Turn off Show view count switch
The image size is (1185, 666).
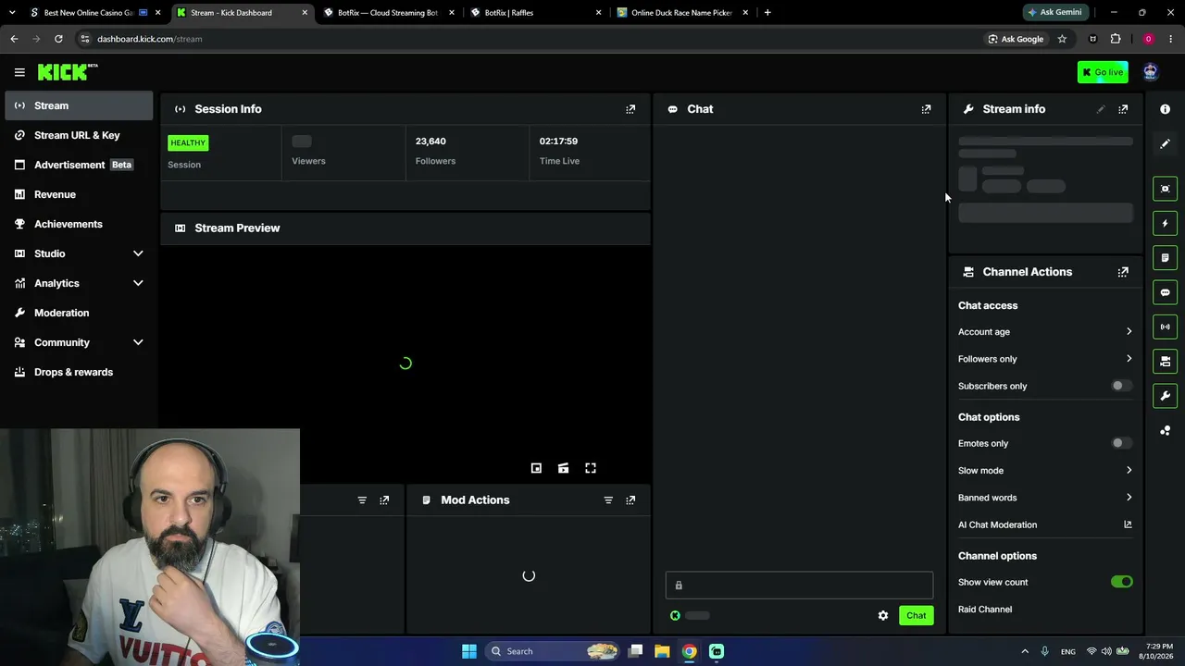click(1121, 582)
